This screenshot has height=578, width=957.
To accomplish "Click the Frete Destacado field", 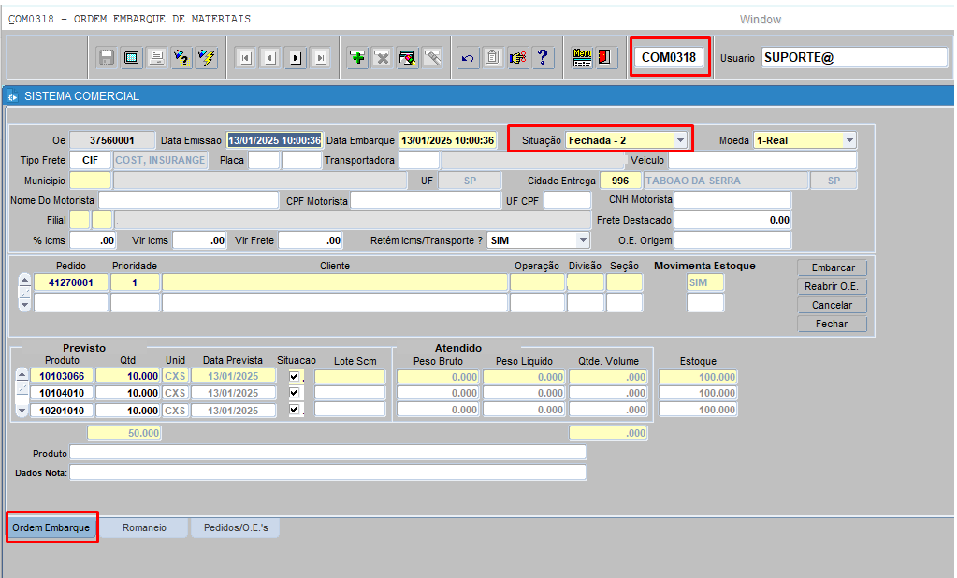I will coord(732,220).
